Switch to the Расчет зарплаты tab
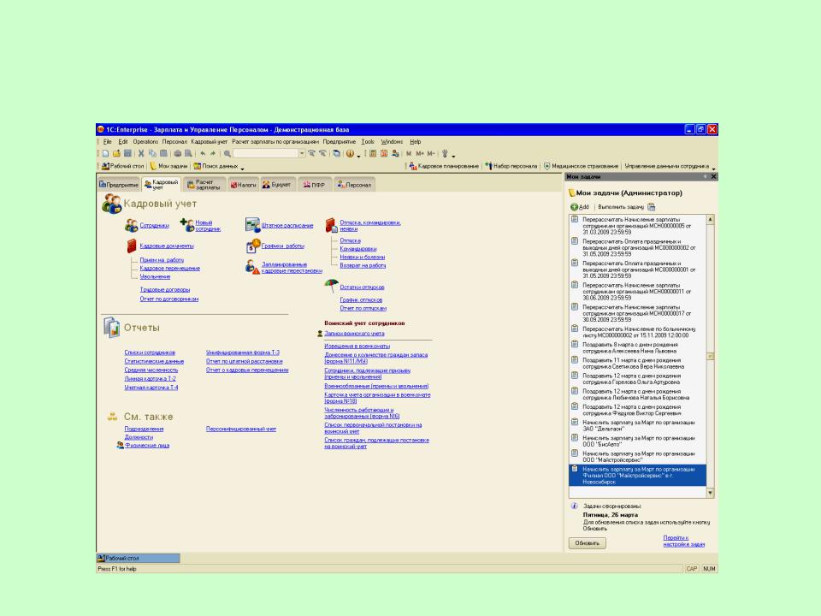 204,185
